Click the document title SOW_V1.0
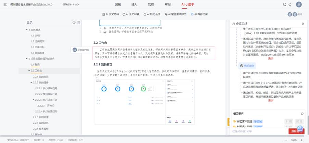 coord(31,4)
